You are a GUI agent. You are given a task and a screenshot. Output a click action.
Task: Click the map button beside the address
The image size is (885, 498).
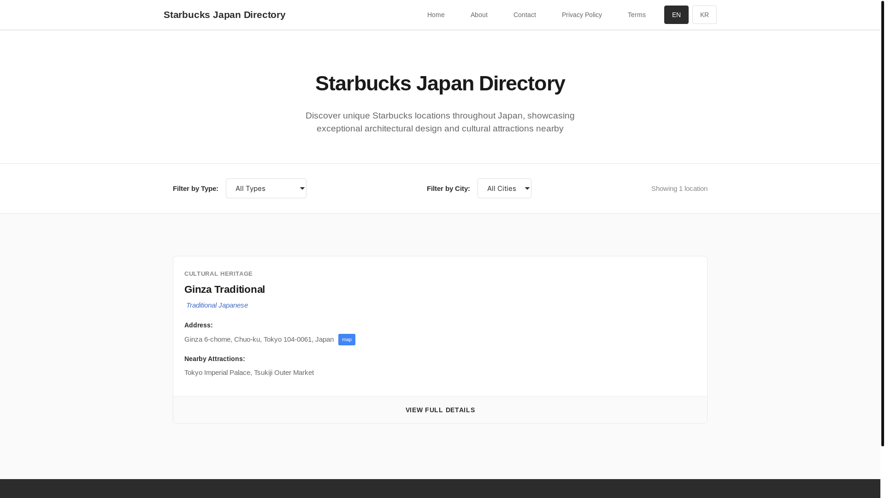tap(347, 339)
